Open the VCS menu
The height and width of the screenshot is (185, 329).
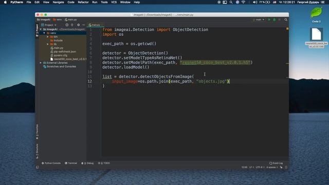[114, 2]
